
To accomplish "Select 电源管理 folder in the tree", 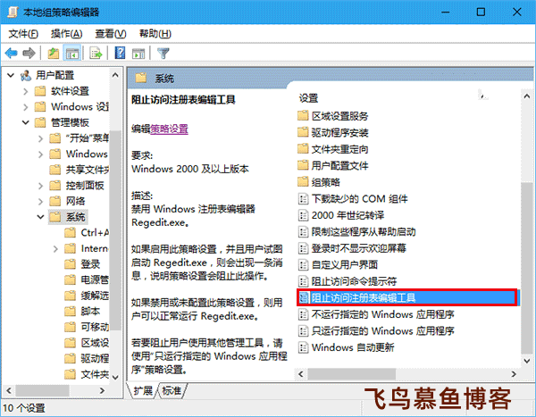I will [95, 279].
